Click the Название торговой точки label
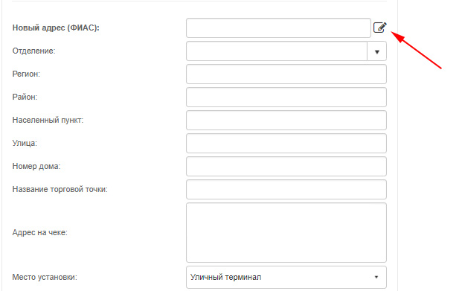The image size is (462, 291). pyautogui.click(x=60, y=189)
